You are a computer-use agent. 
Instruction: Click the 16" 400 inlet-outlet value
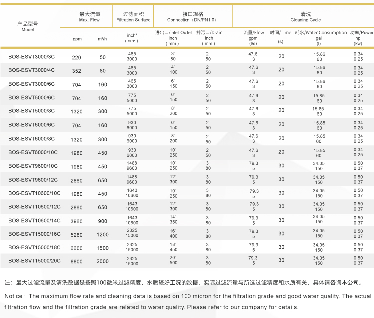click(173, 233)
